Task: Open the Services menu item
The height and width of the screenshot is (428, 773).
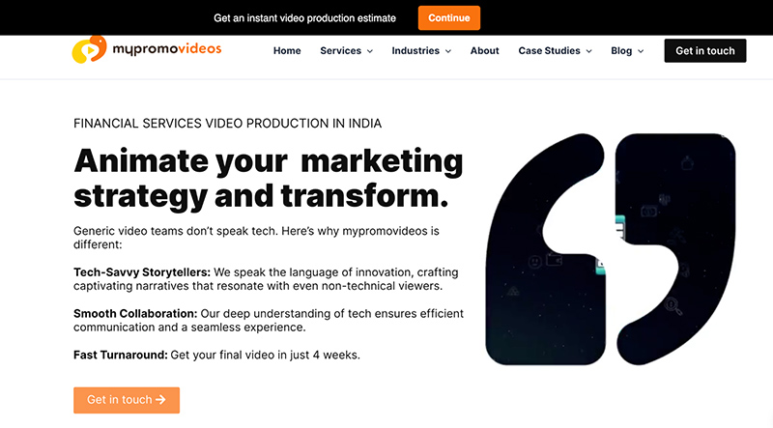Action: pyautogui.click(x=340, y=50)
